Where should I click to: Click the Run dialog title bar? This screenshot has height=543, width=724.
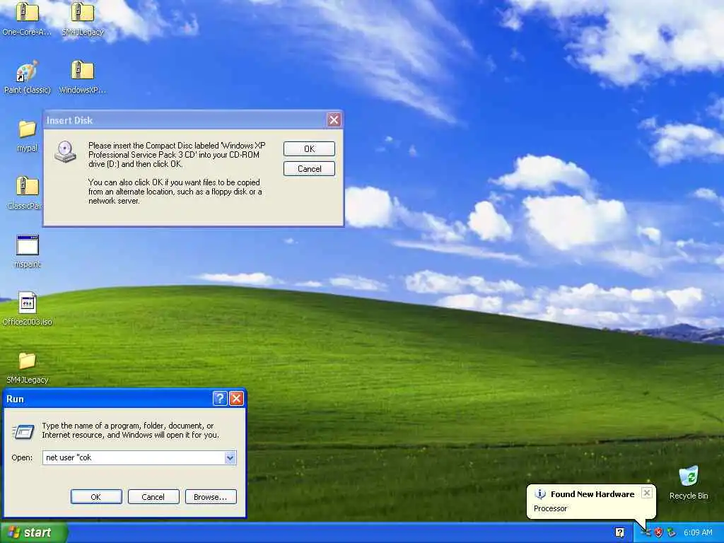click(x=107, y=399)
